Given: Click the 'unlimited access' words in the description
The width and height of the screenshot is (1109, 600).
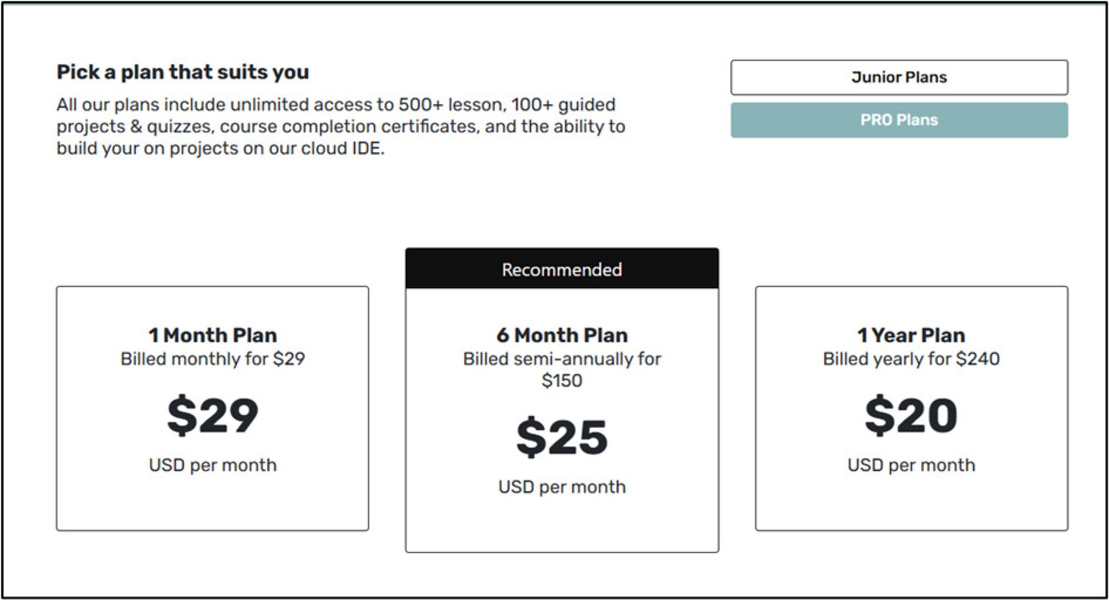Looking at the screenshot, I should pyautogui.click(x=301, y=105).
